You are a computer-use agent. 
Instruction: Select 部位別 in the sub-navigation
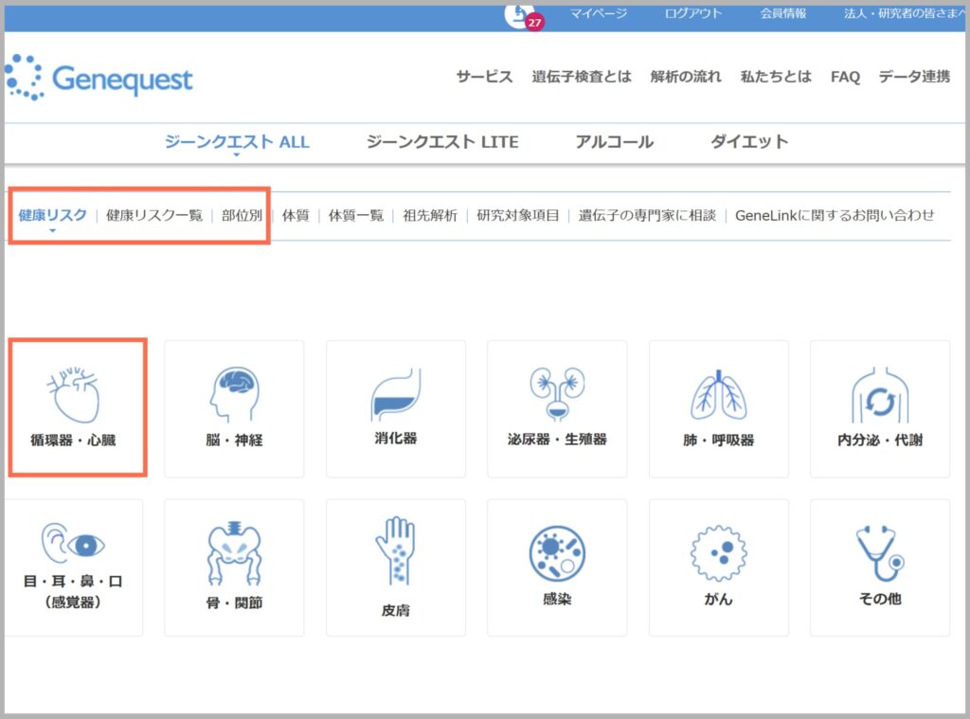242,215
